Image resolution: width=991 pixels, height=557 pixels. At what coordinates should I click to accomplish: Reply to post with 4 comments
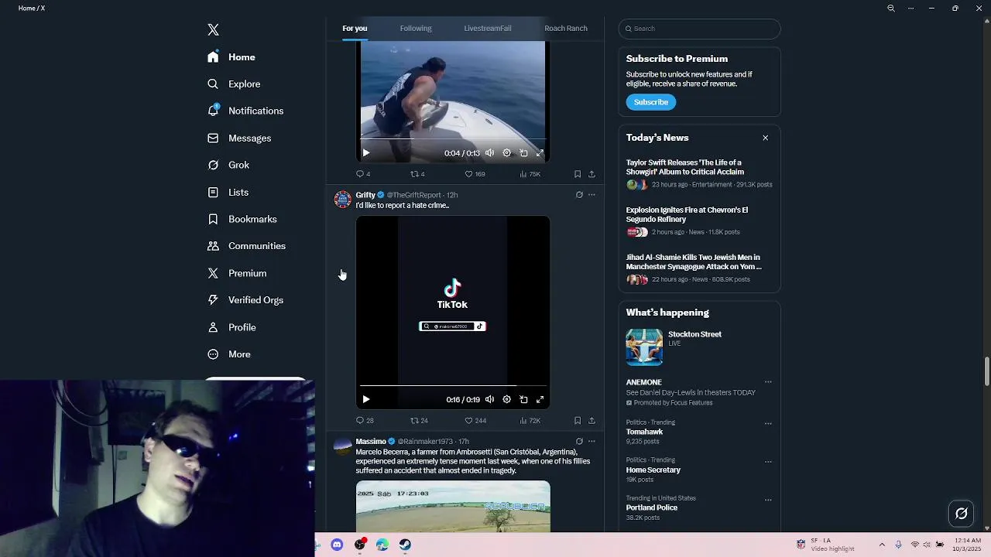point(362,174)
